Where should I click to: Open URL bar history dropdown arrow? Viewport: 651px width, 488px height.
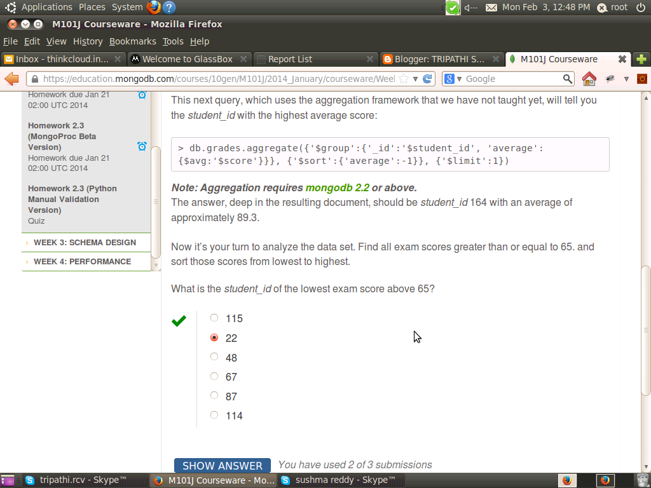pos(415,79)
